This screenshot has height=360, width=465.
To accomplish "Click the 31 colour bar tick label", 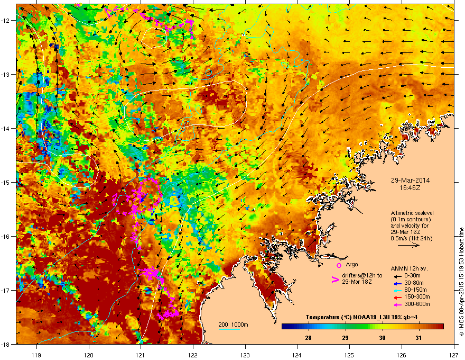I will tap(418, 338).
